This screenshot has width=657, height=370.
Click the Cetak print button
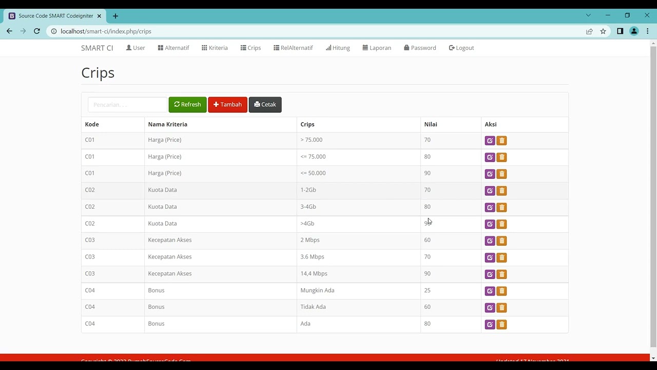coord(265,104)
